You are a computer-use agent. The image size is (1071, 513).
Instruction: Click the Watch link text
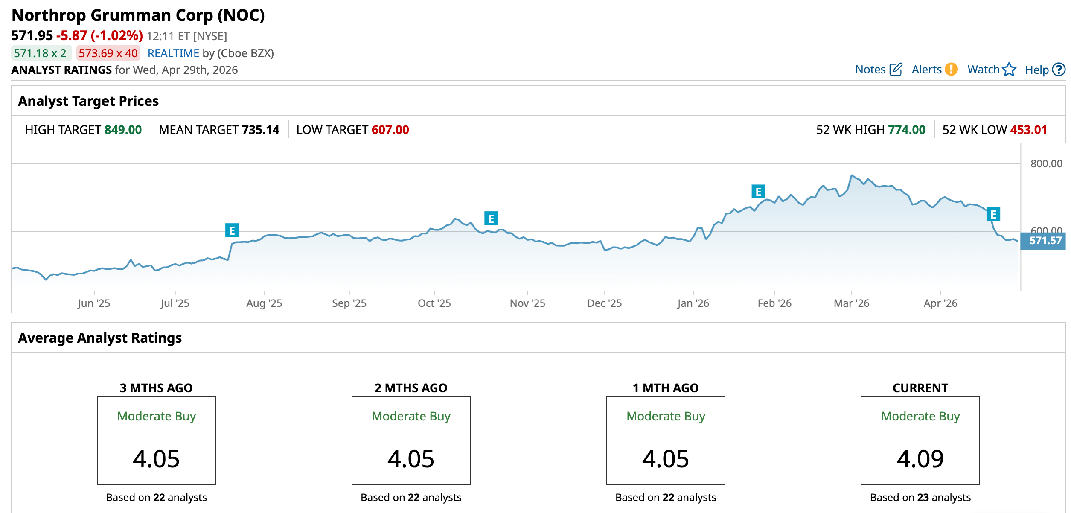tap(983, 70)
